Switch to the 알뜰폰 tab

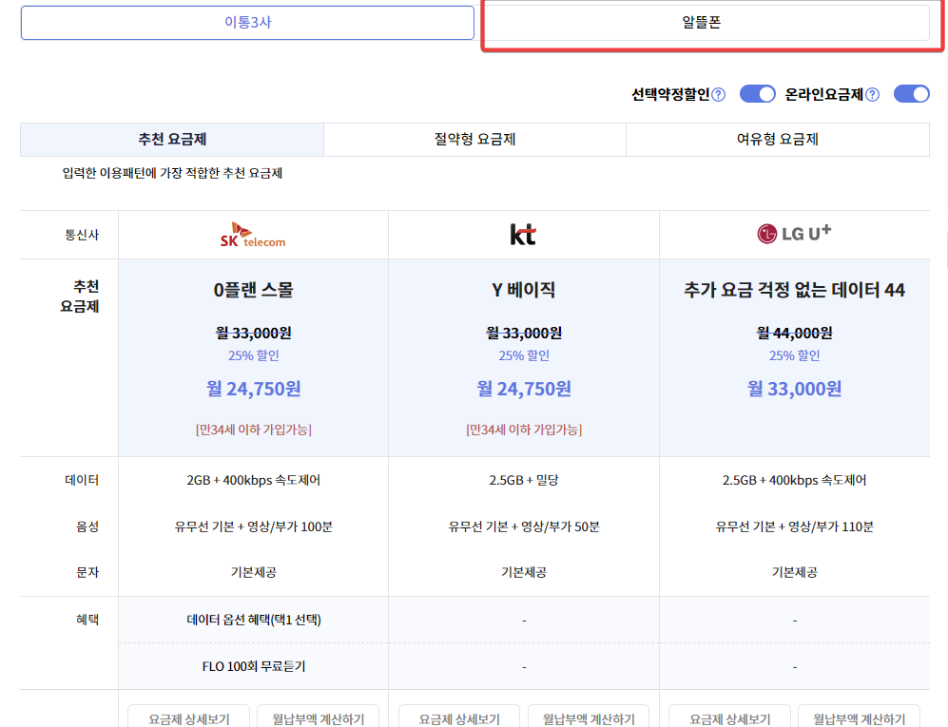pos(702,23)
